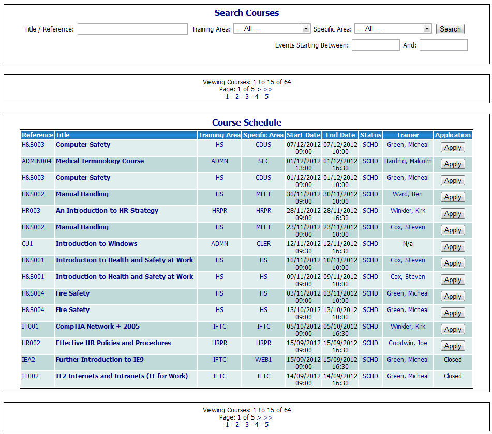Image resolution: width=492 pixels, height=434 pixels.
Task: Apply for Manual Handling starting 30/11/2012
Action: [x=453, y=197]
